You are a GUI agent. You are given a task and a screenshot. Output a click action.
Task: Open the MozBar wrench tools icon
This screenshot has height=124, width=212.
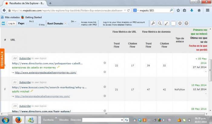(x=153, y=23)
